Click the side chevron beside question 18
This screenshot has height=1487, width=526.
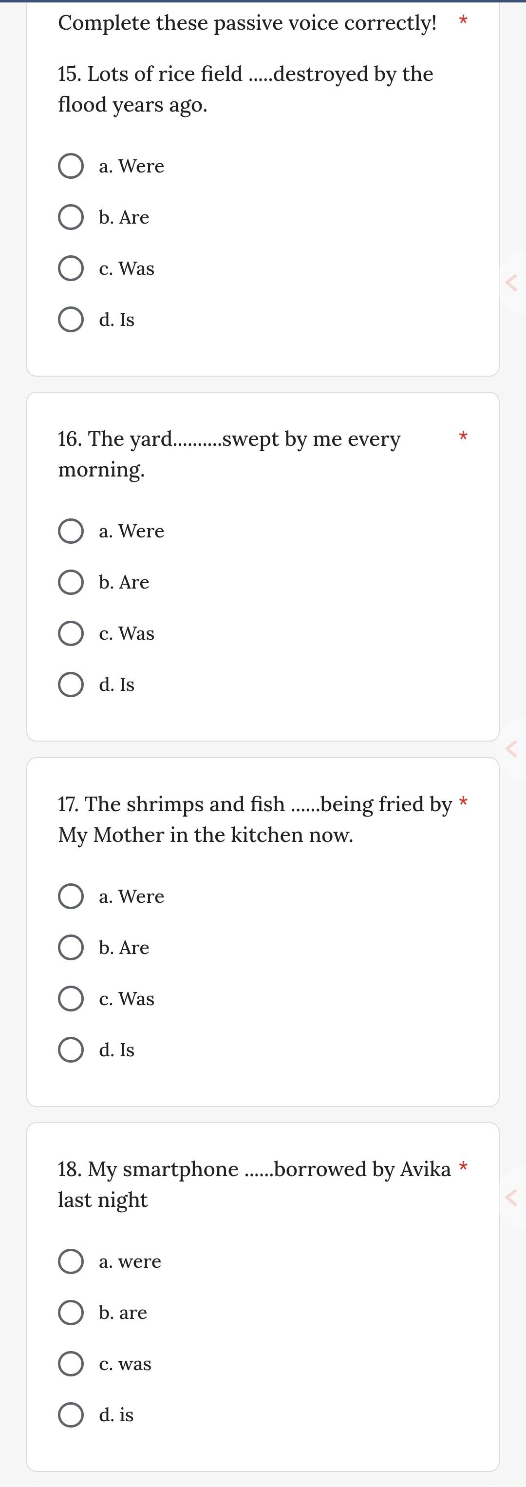pos(511,1198)
